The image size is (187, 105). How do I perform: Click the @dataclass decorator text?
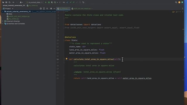coord(70,37)
